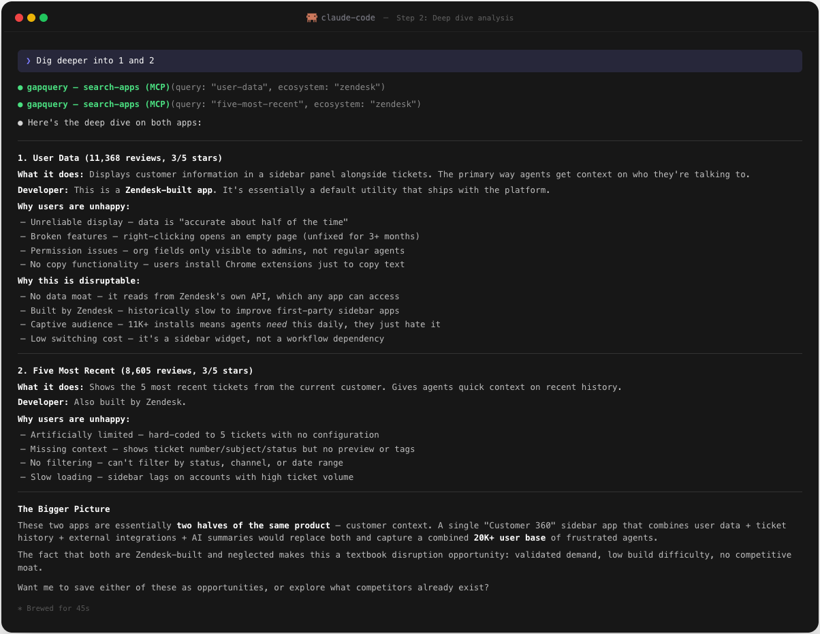Click the green zoom traffic light
This screenshot has width=820, height=634.
(x=43, y=18)
